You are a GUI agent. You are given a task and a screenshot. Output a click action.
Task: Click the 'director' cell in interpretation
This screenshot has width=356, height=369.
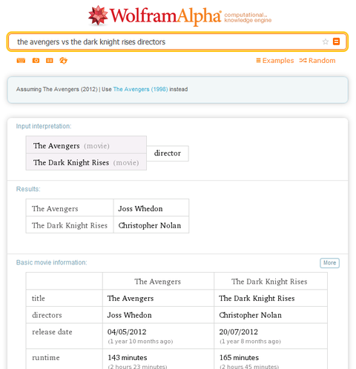168,153
